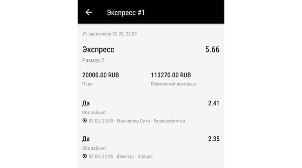
Task: Click second Обе забьют market label
Action: (94, 148)
